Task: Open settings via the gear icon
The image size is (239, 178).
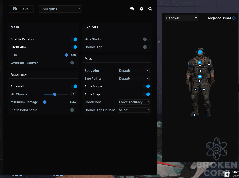Action: coord(141,9)
